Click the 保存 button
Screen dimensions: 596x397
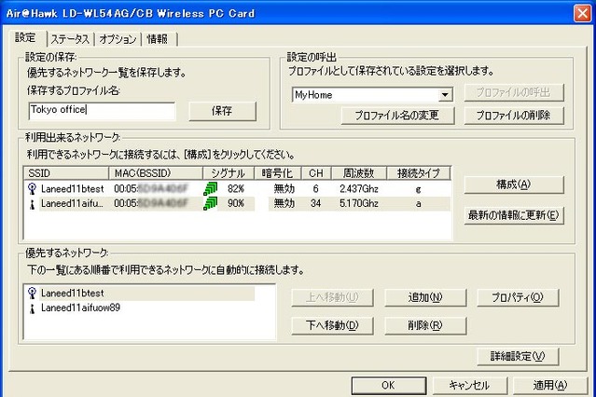coord(222,111)
